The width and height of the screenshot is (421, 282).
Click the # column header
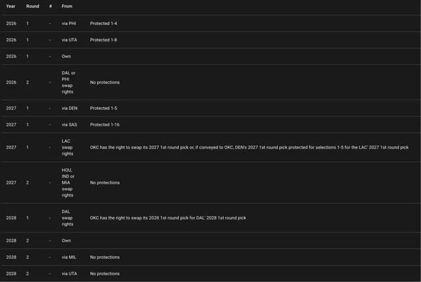(x=50, y=6)
